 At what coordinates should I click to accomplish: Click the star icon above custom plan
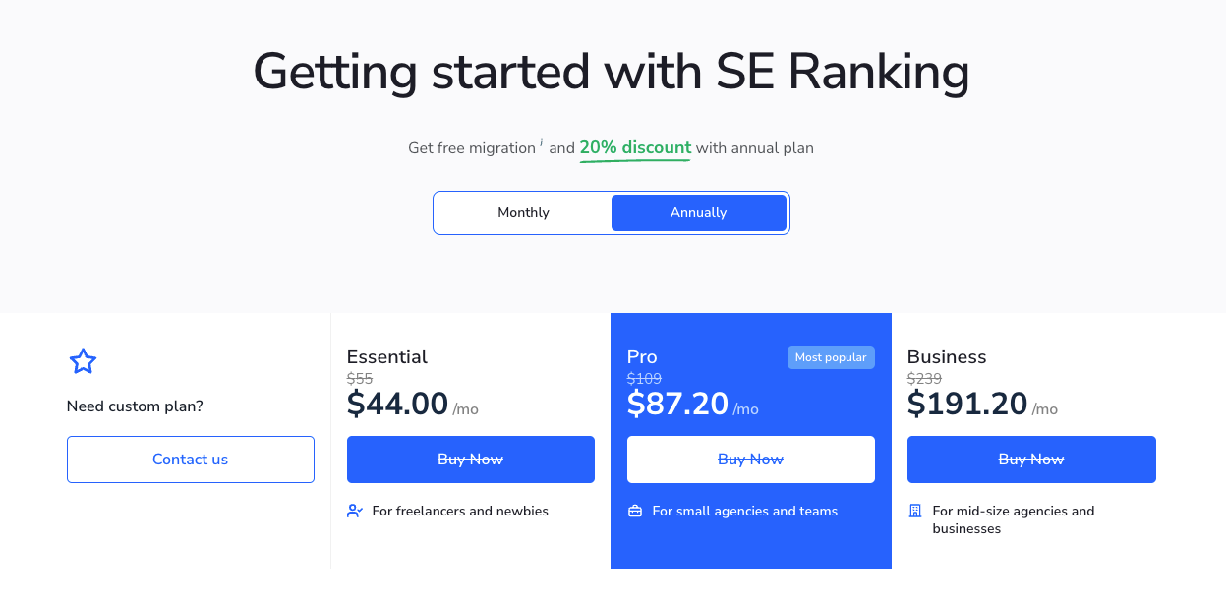(x=84, y=361)
